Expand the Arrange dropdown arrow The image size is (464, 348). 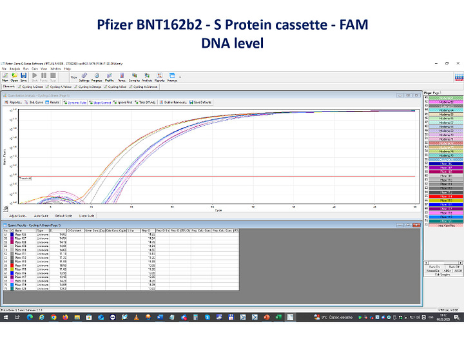[x=180, y=77]
